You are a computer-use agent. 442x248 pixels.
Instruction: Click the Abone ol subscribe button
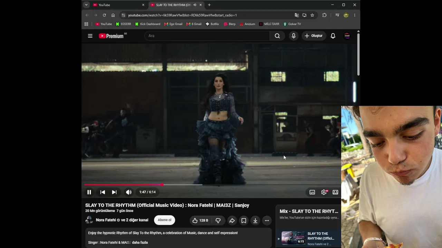164,220
